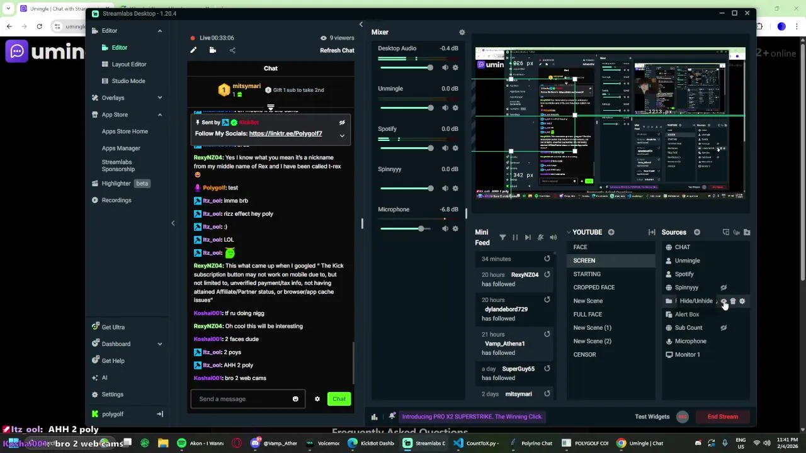Toggle Mini Feed mute alerts icon
806x453 pixels.
[x=540, y=237]
